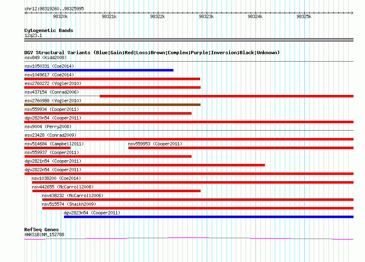Click the nsv9004 (Perry2008) label

[48, 126]
